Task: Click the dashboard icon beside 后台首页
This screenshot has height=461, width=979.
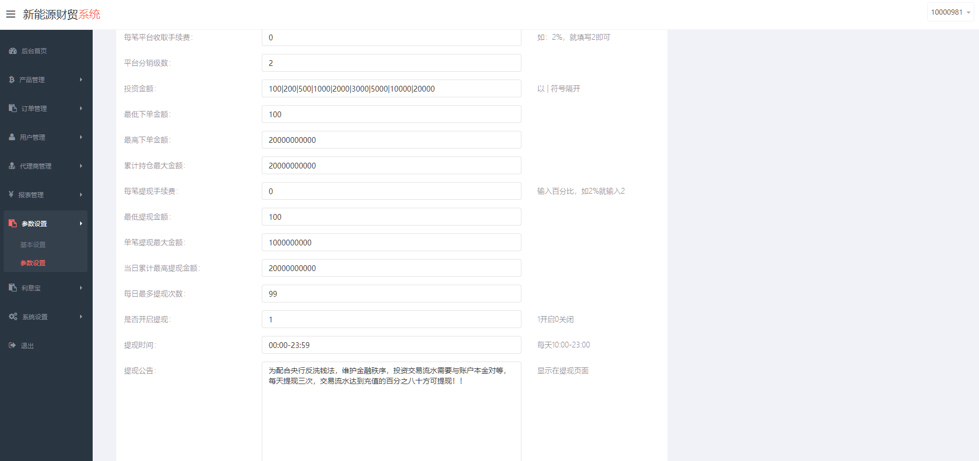Action: [x=13, y=51]
